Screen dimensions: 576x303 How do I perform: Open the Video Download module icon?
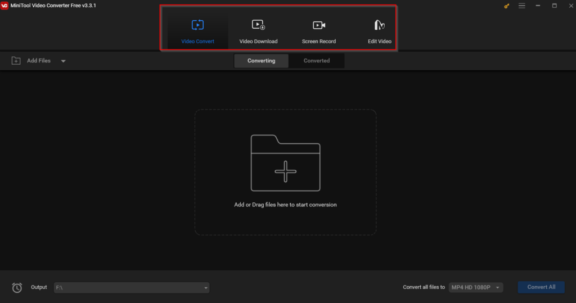point(258,25)
